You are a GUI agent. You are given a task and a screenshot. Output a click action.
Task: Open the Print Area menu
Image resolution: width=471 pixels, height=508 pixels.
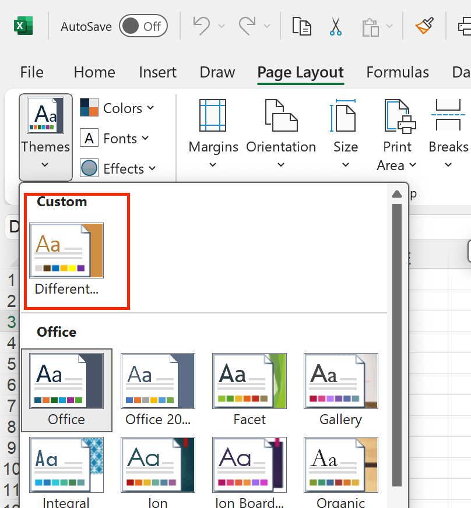pyautogui.click(x=397, y=135)
